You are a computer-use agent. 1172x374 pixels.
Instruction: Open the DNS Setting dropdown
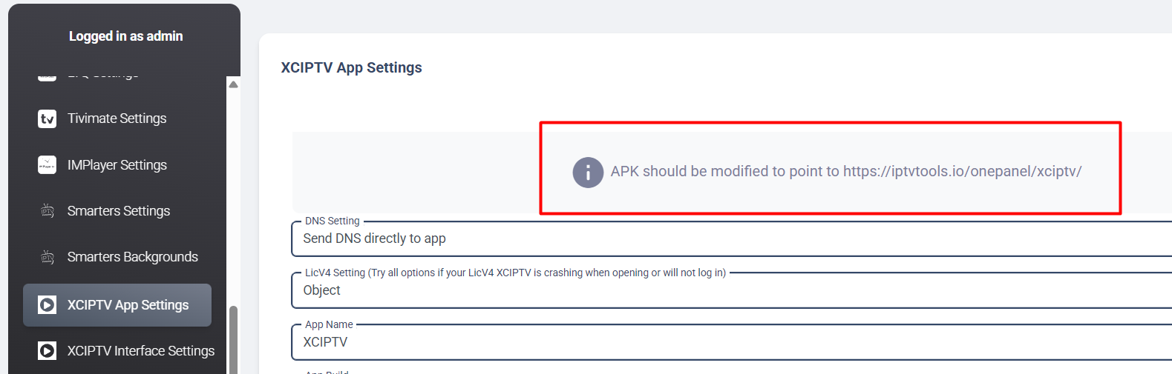[732, 238]
